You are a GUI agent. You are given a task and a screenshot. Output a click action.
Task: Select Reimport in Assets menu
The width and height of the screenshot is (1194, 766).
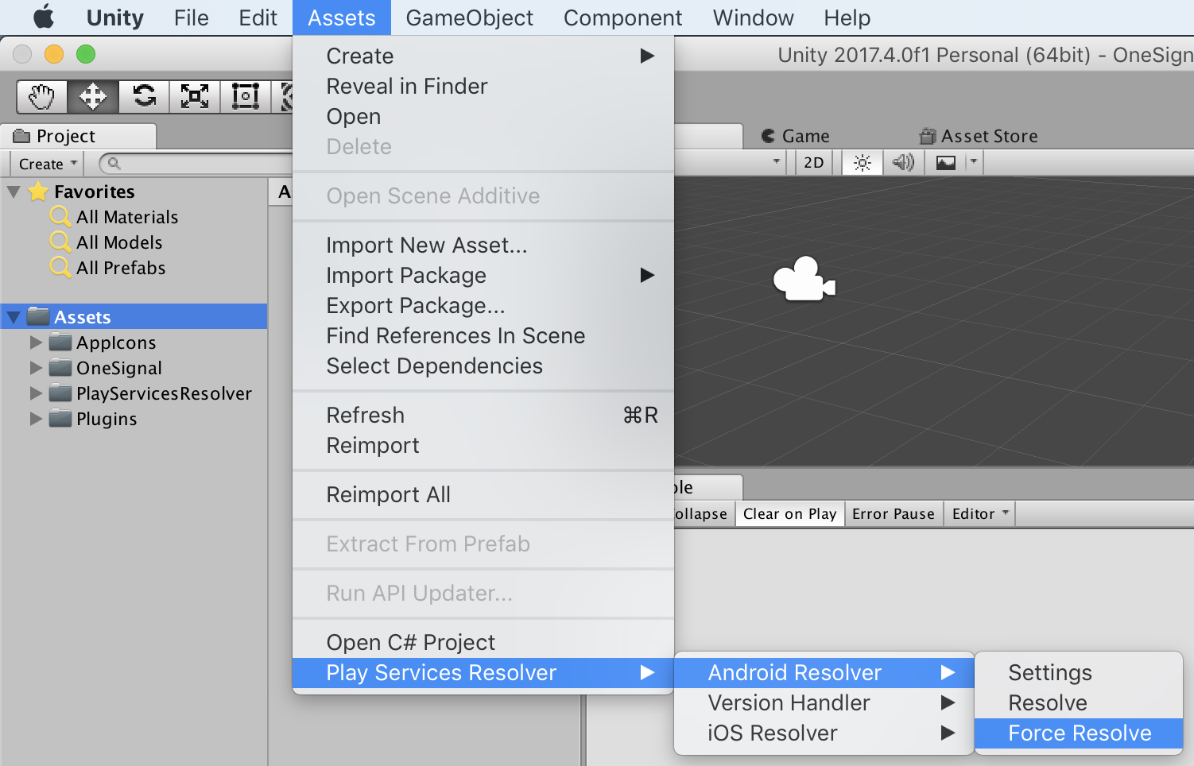483,445
